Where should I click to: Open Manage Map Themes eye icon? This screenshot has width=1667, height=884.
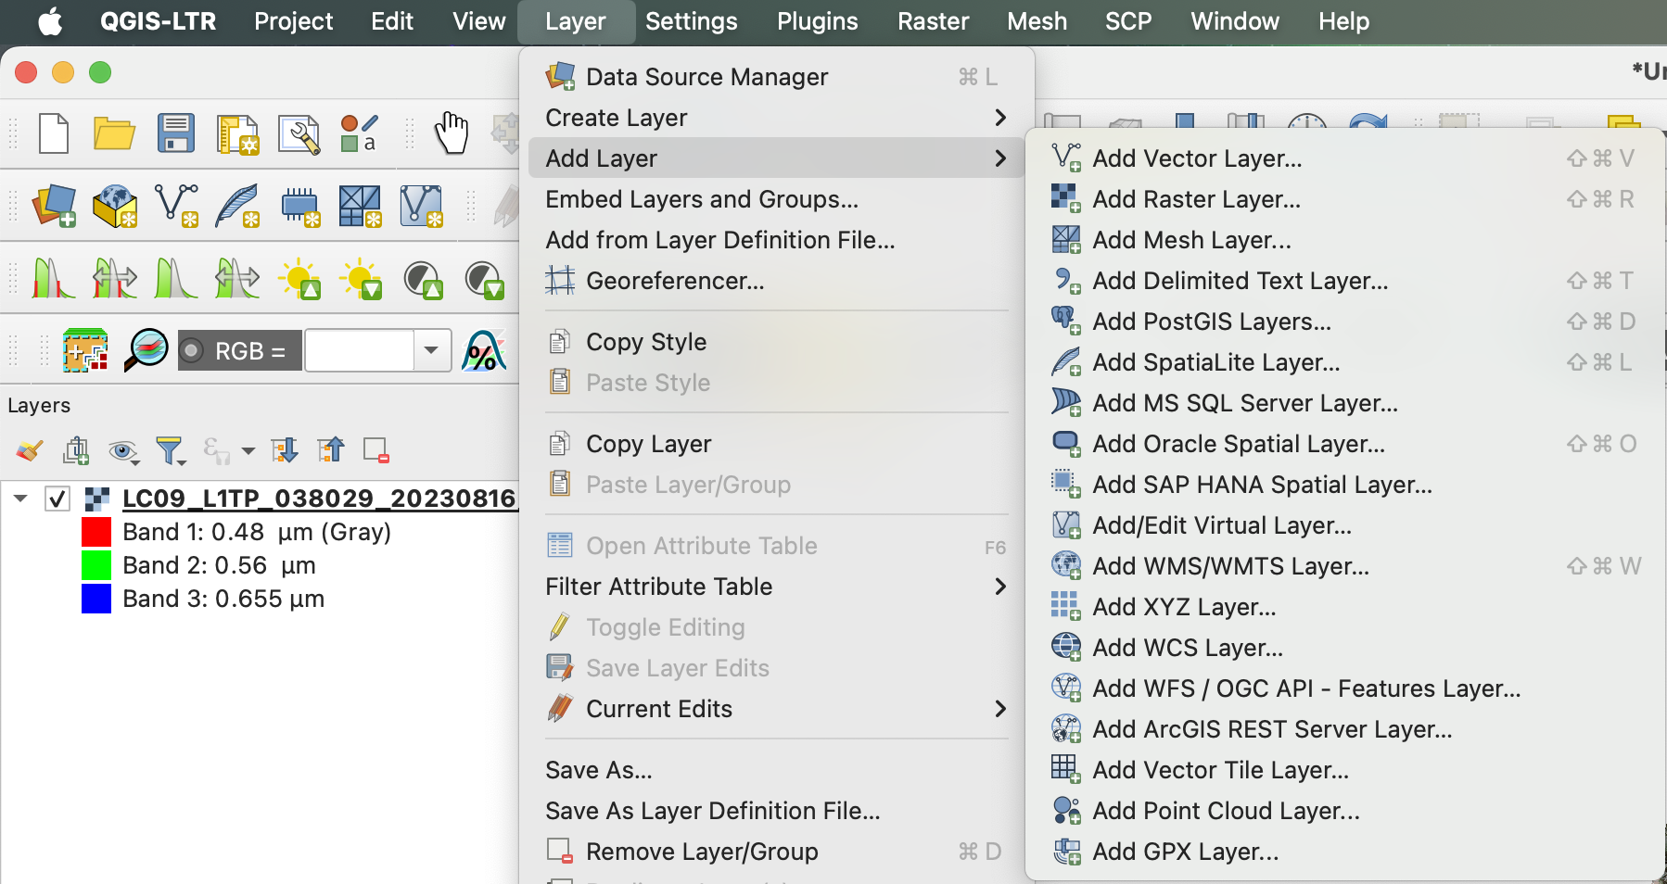coord(123,451)
